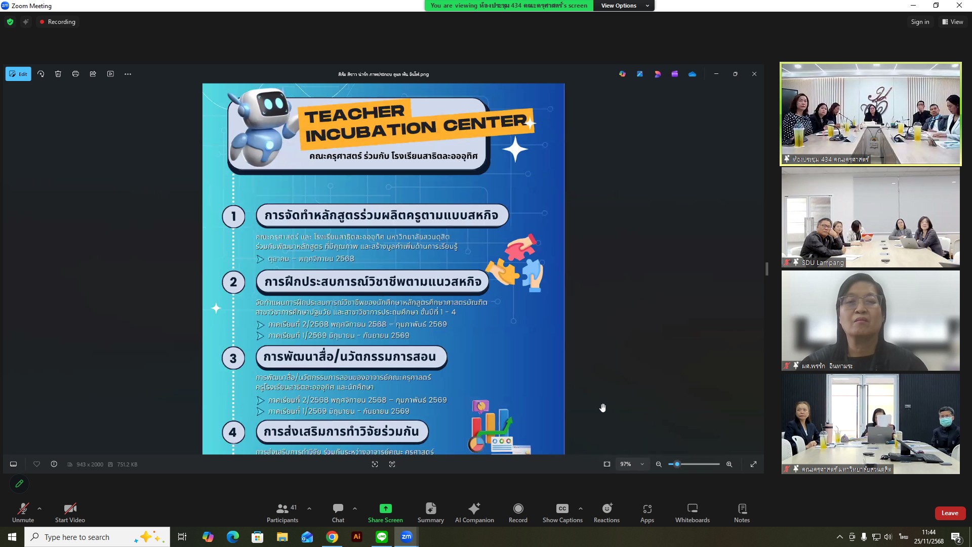Open the Apps panel
Image resolution: width=972 pixels, height=547 pixels.
[x=647, y=512]
